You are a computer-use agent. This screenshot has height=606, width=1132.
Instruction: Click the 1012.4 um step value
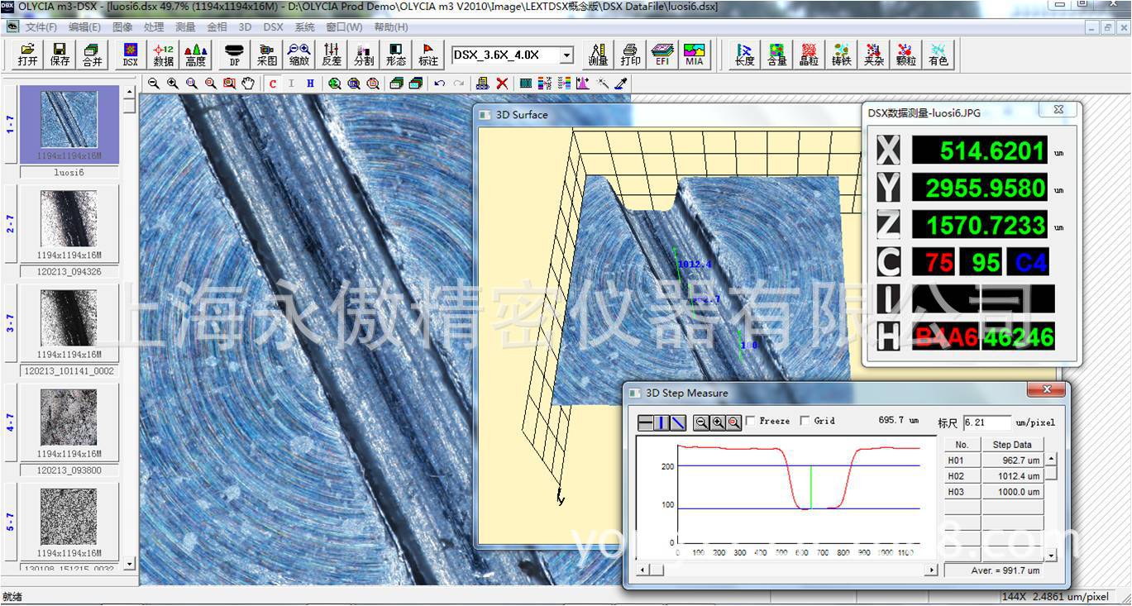(x=1013, y=476)
